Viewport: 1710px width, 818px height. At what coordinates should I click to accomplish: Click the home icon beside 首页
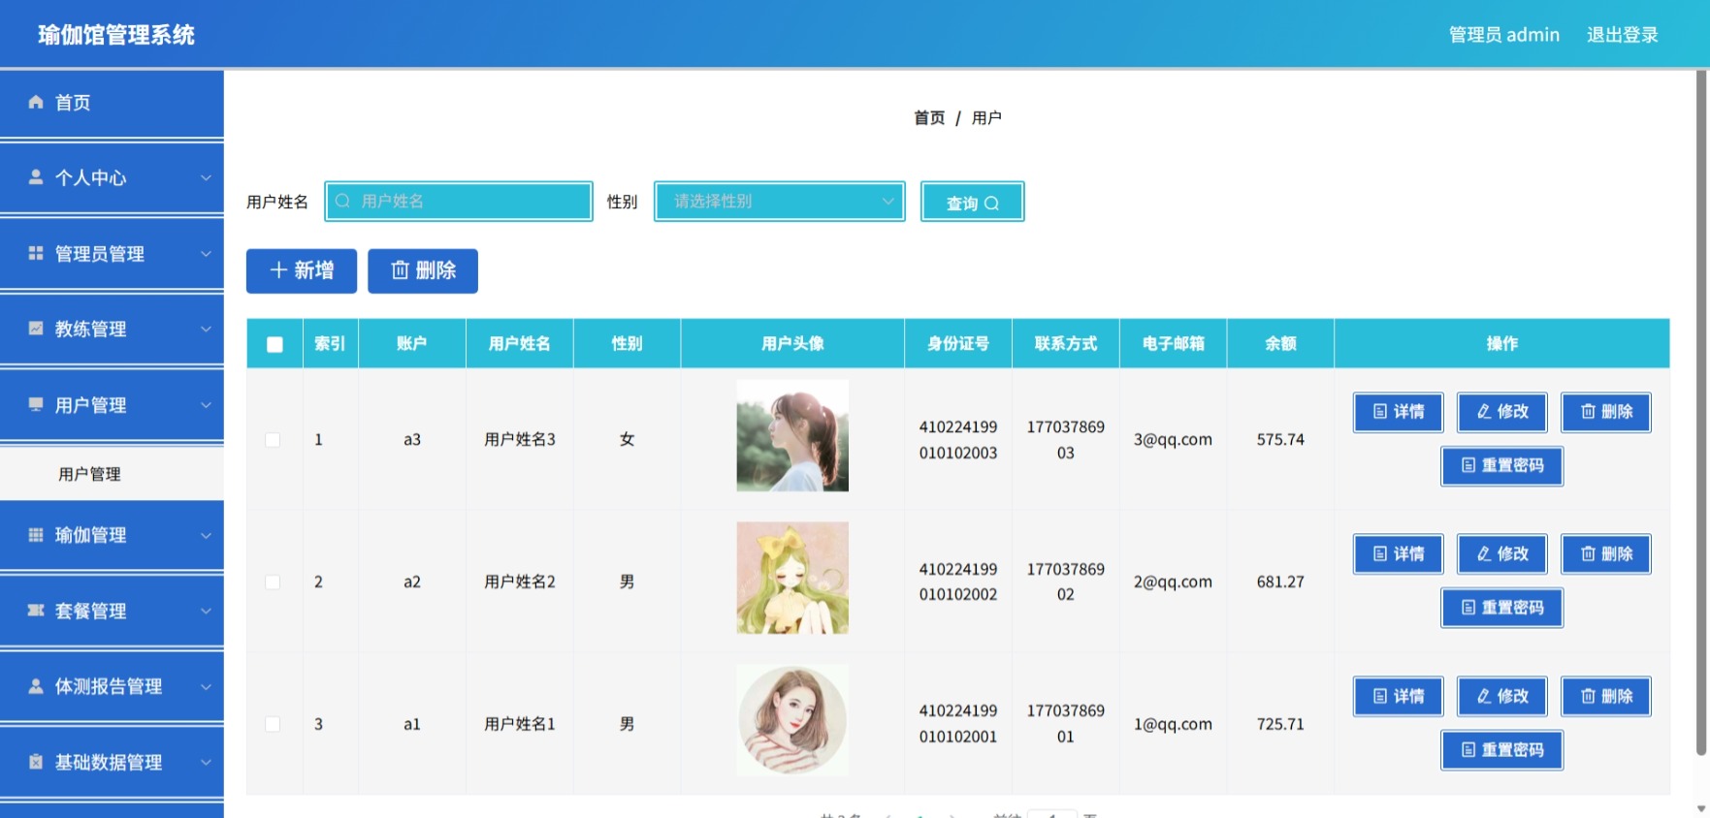pyautogui.click(x=36, y=102)
